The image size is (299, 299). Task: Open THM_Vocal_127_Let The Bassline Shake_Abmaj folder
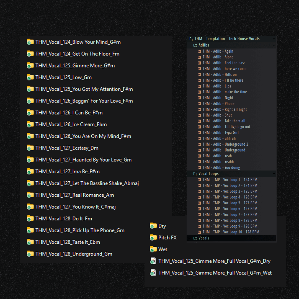(x=87, y=183)
